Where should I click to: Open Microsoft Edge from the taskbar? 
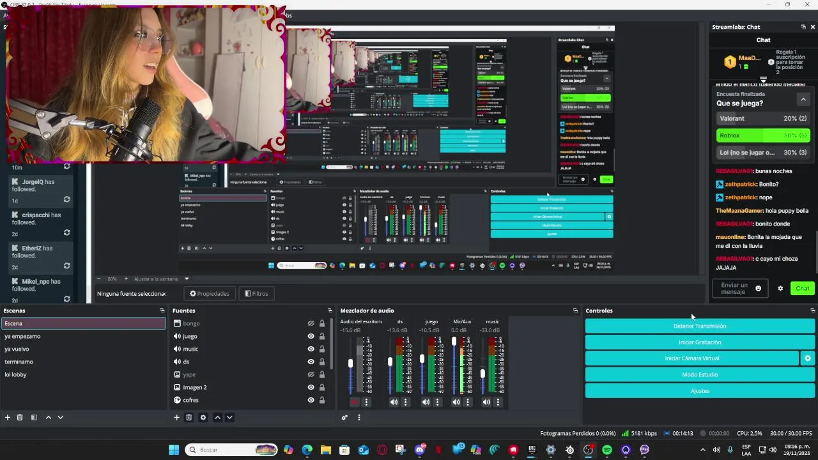[307, 450]
